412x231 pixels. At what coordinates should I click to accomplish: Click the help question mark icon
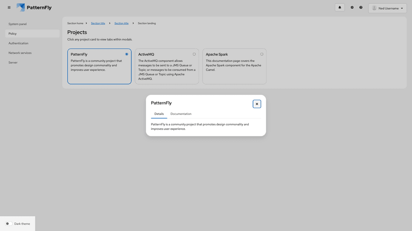coord(360,8)
